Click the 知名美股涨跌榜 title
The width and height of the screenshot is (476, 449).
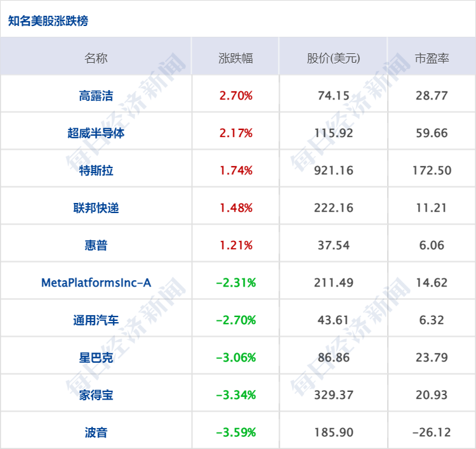coord(48,21)
